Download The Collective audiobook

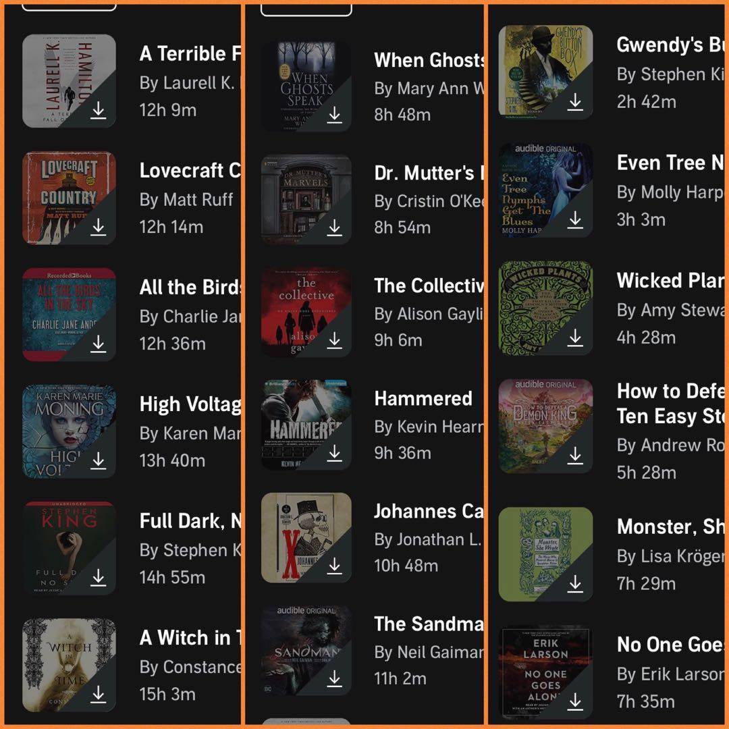(x=334, y=340)
